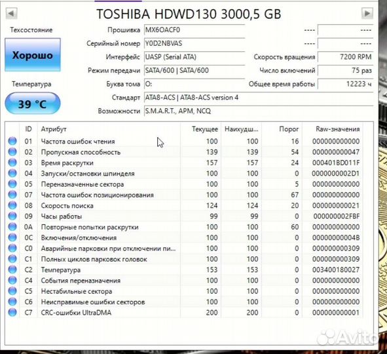Screen dimensions: 387x354
Task: Click the Наихудш... column header
Action: [x=242, y=129]
